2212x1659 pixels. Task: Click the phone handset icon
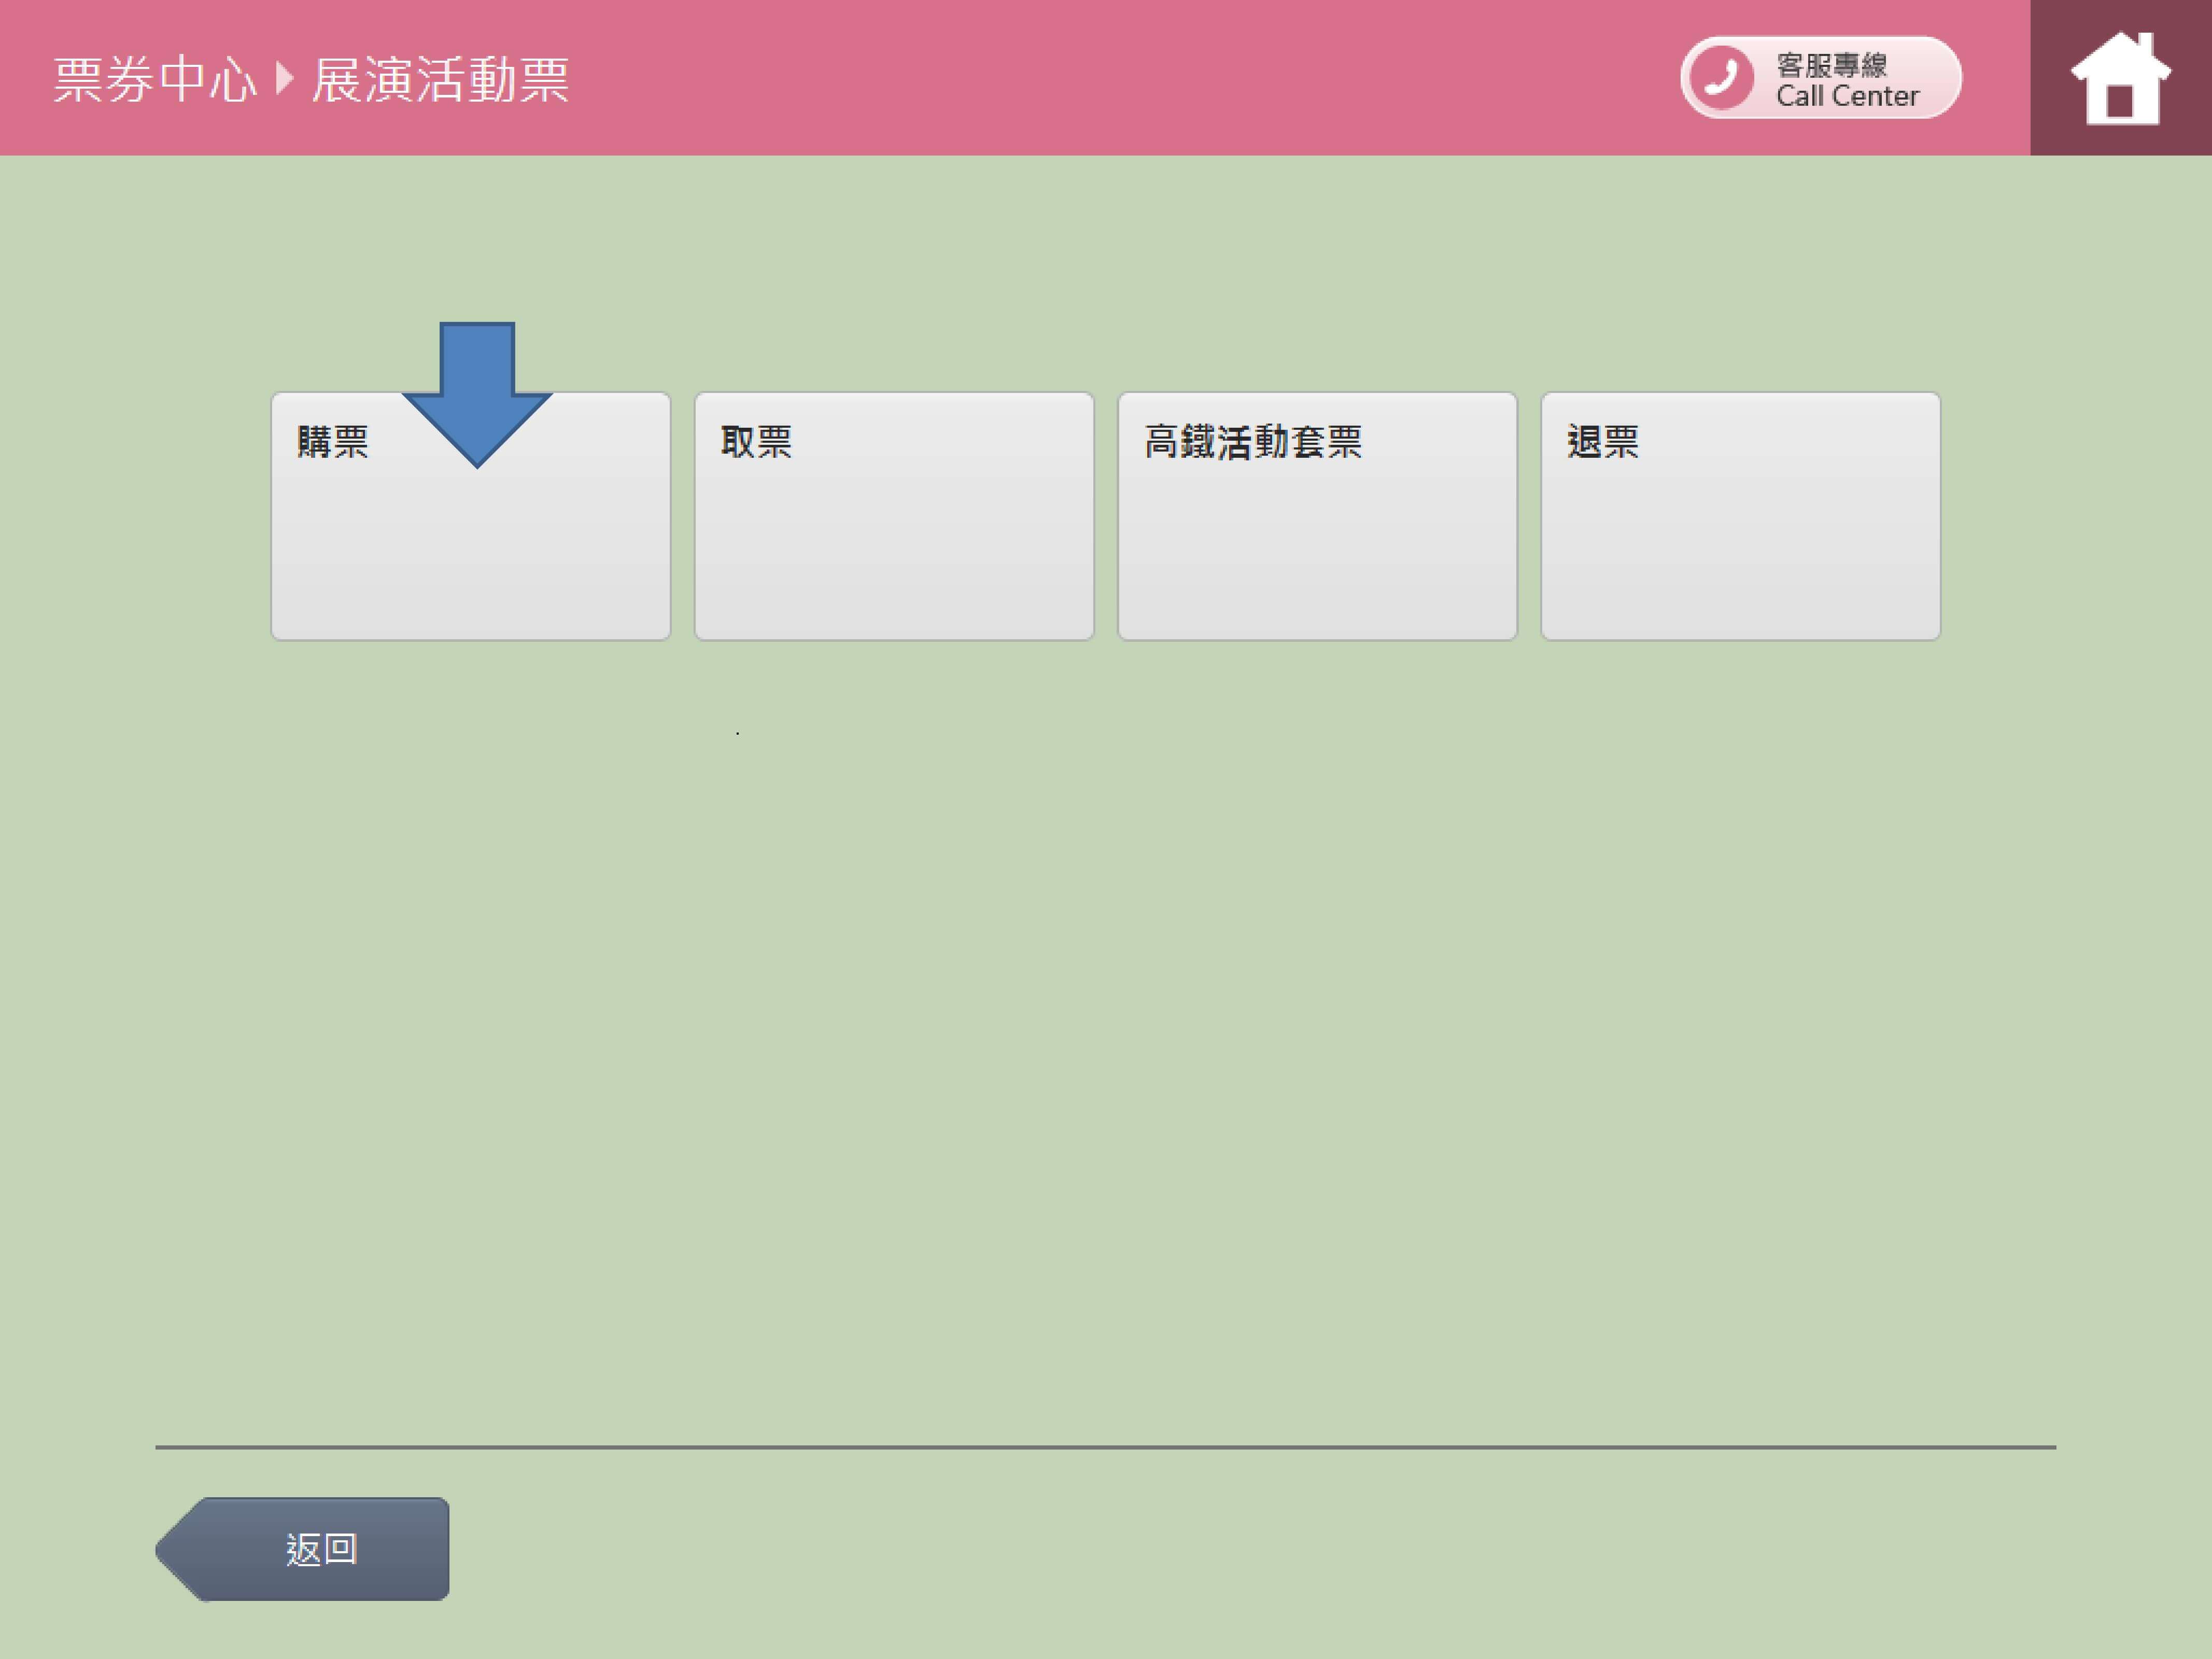[x=1721, y=77]
